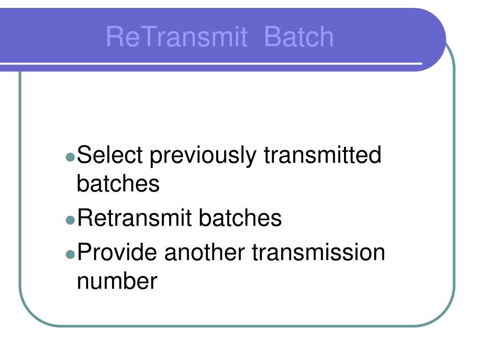Click "batches" in the "Retransmit batches" line
Screen dimensions: 478x358
(240, 218)
